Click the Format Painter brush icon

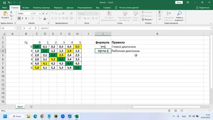point(11,19)
